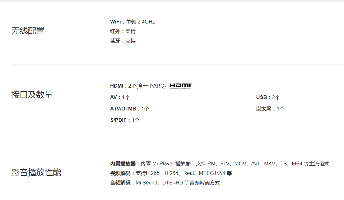The height and width of the screenshot is (200, 344).
Task: Select the 无线配置 section heading
Action: pos(28,31)
